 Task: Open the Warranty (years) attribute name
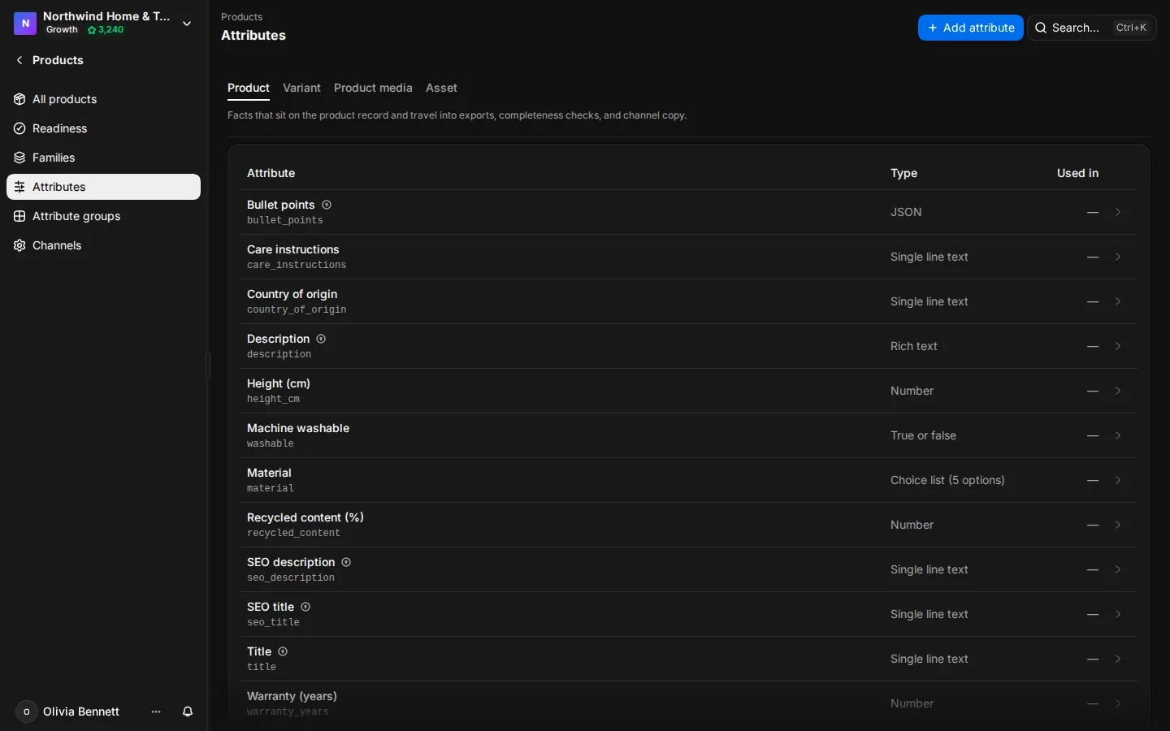292,696
